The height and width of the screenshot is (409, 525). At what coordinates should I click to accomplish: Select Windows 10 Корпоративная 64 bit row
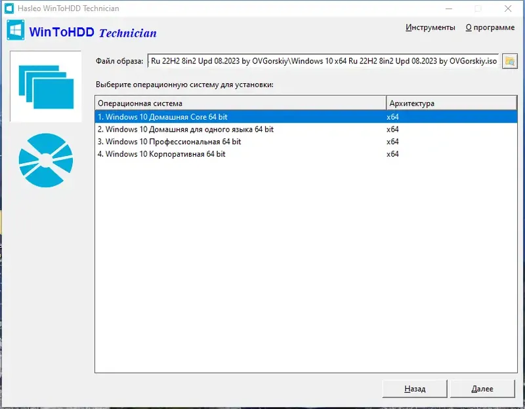click(306, 154)
